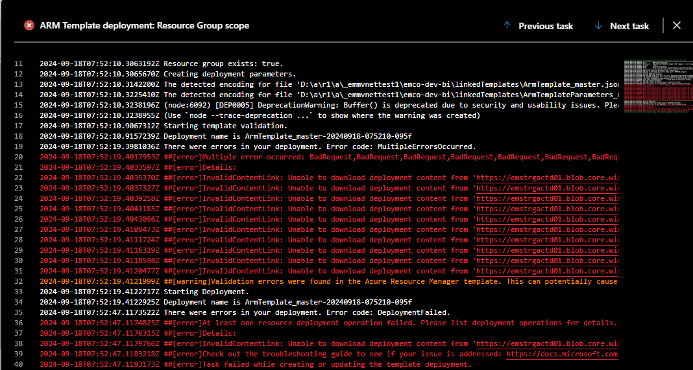Close the task log panel
The image size is (693, 370).
coord(677,26)
